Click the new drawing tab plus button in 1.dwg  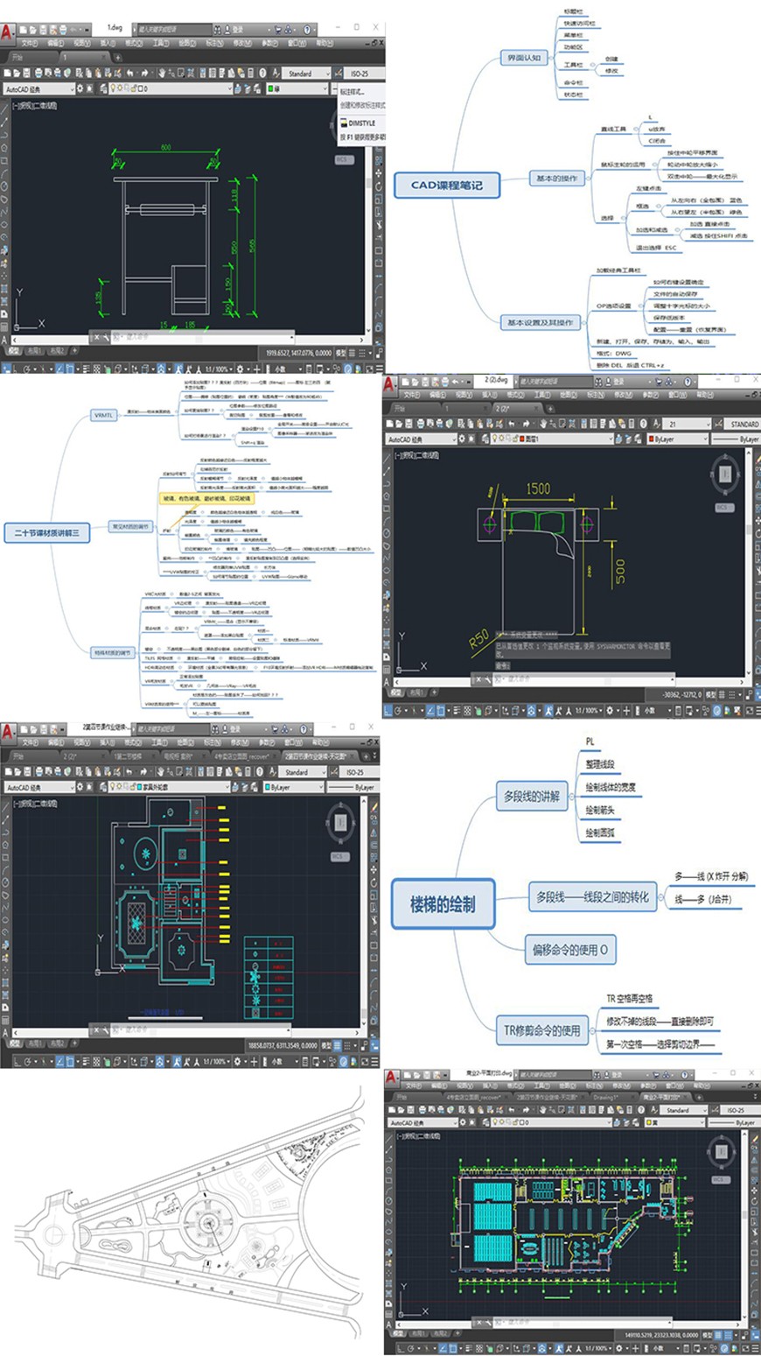click(117, 58)
